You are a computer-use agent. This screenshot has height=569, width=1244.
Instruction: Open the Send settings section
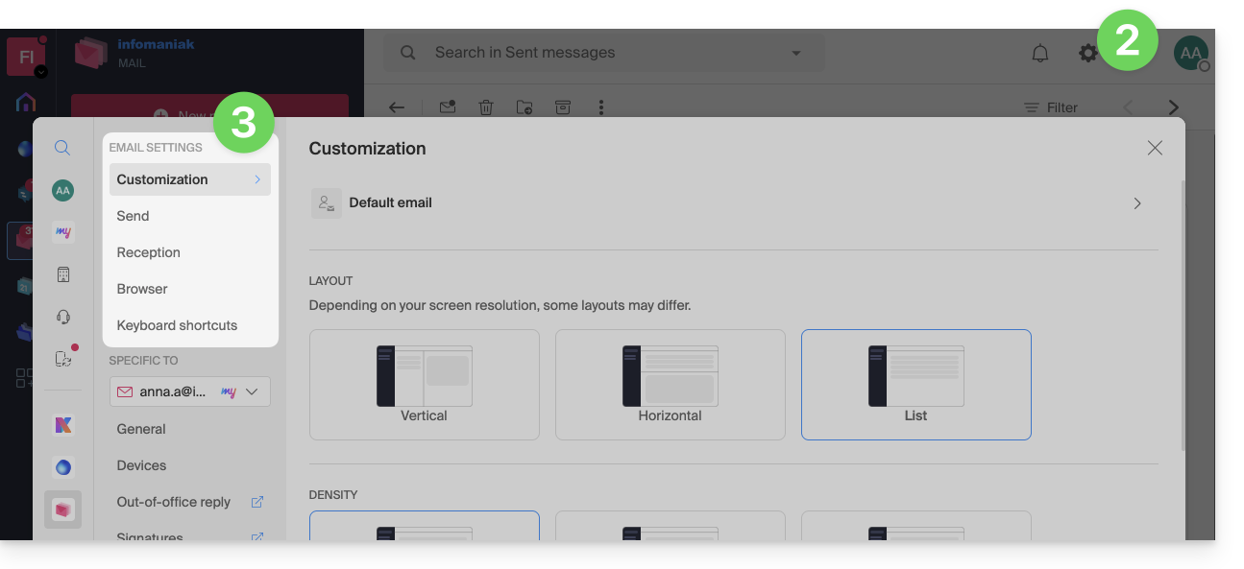click(133, 216)
